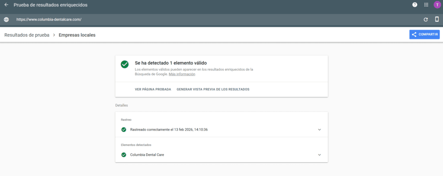443x176 pixels.
Task: Select the Columbia Dental Care item text
Action: [x=147, y=155]
